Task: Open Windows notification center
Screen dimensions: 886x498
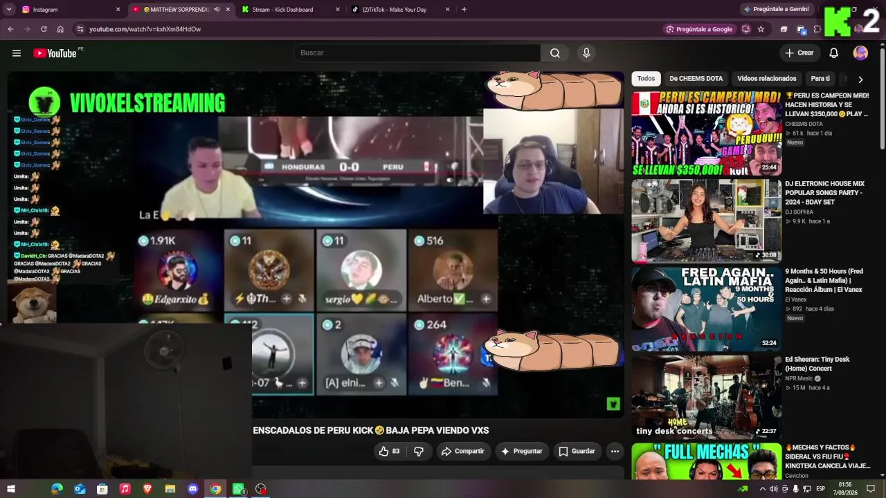Action: tap(871, 489)
